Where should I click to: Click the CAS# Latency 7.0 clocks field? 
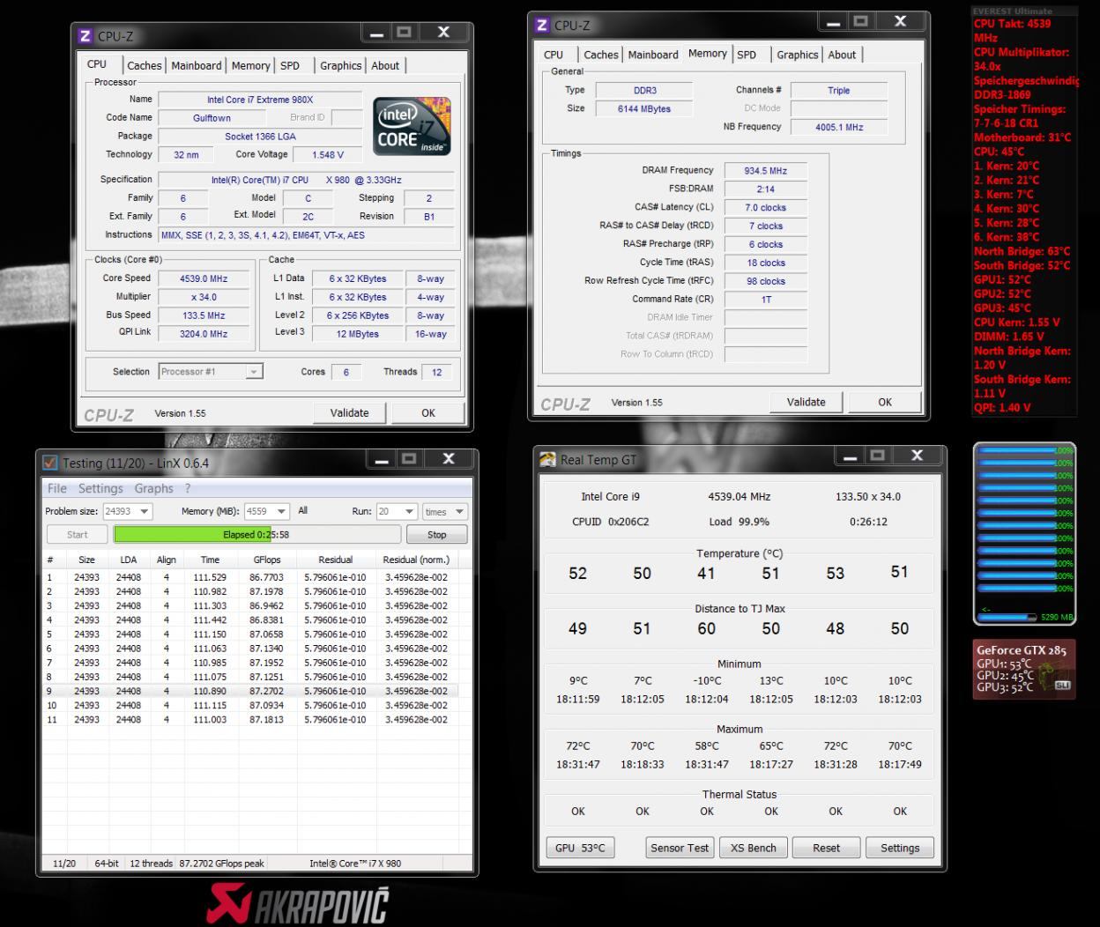click(766, 208)
